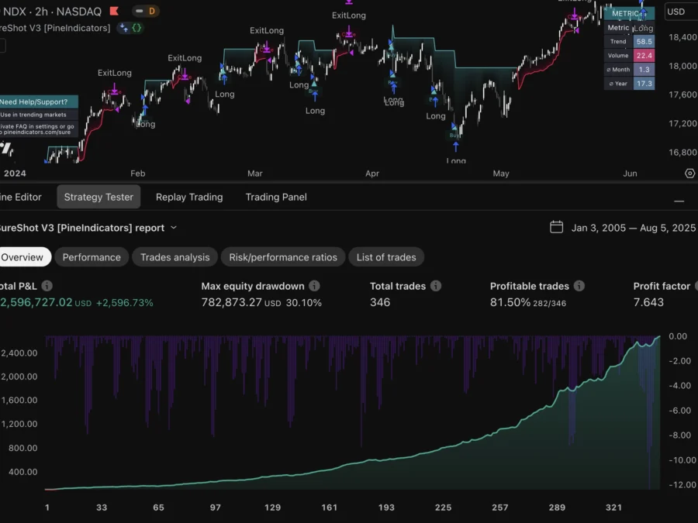Click the Mar label on the time axis
Screen dimensions: 698x523
[255, 174]
